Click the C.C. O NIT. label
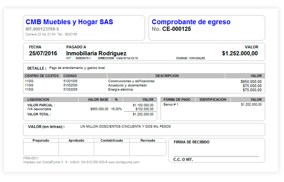 coord(183,160)
